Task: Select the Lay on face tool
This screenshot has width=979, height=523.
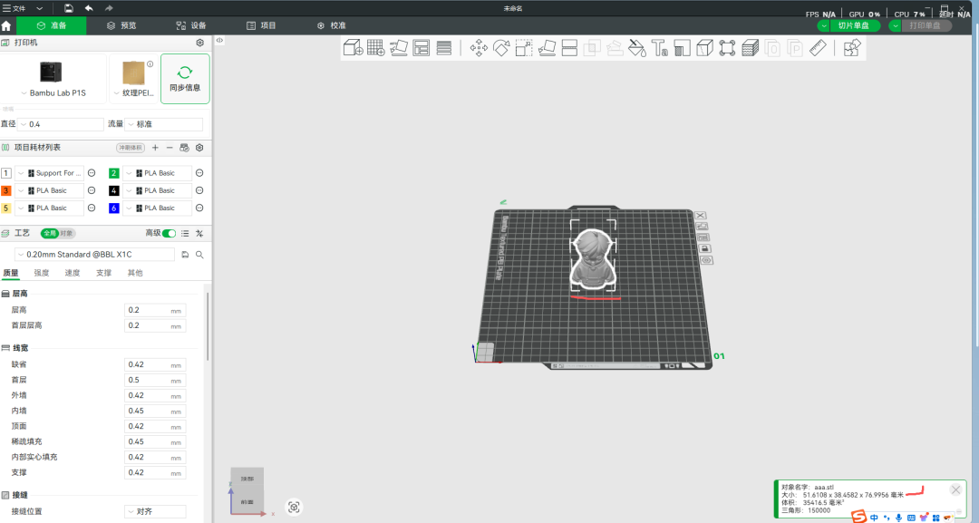Action: pos(547,47)
